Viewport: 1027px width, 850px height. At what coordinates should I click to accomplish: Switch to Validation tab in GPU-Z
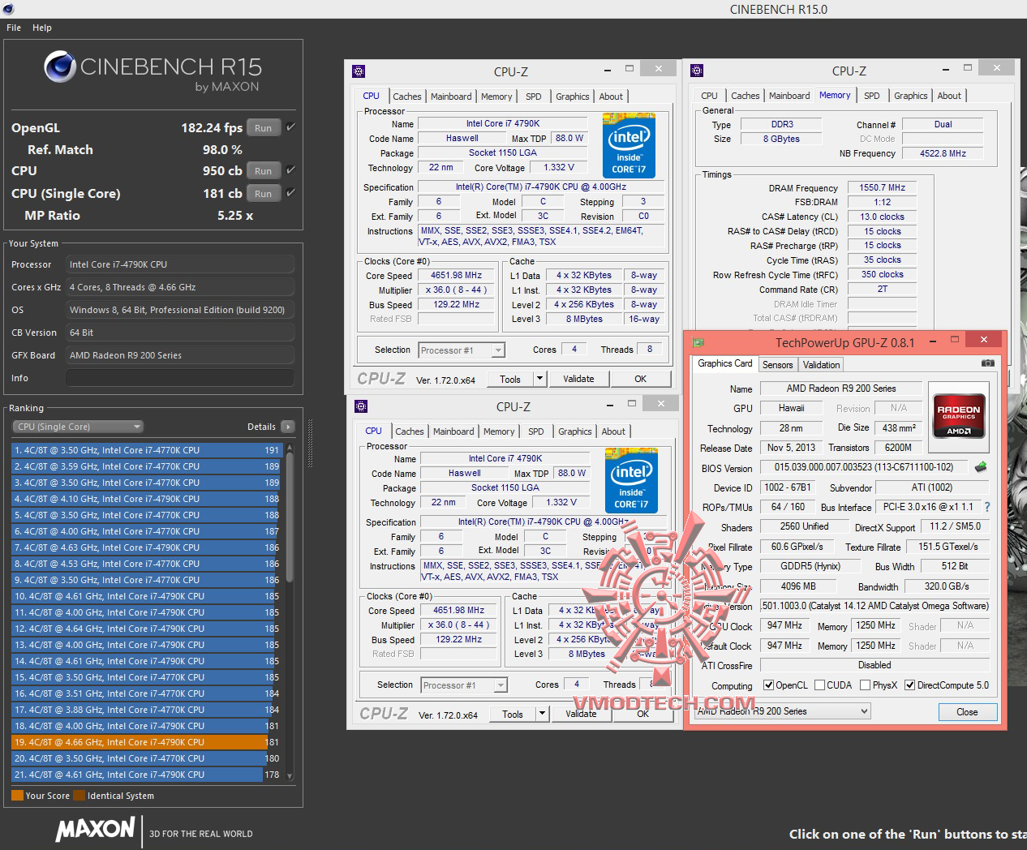(x=821, y=365)
